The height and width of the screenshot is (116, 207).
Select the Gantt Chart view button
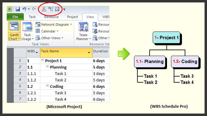(x=14, y=31)
